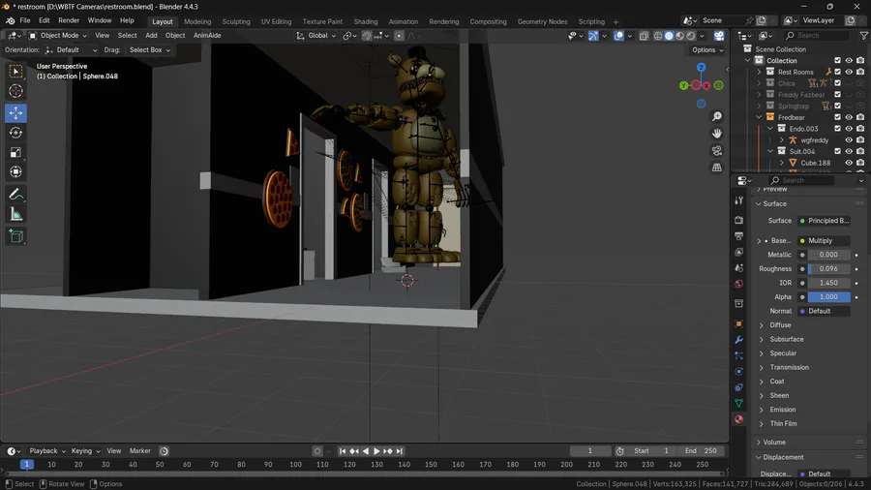Activate the Scale tool

[16, 152]
